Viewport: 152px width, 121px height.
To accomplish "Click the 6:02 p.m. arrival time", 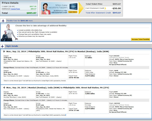I will 40,57.
